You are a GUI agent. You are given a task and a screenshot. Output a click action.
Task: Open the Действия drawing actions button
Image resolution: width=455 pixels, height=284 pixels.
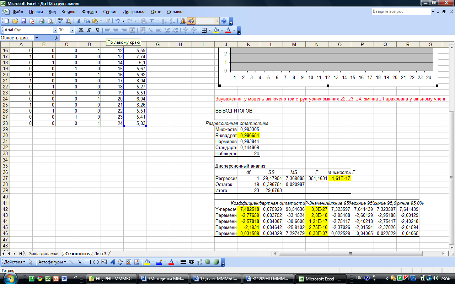coord(14,262)
